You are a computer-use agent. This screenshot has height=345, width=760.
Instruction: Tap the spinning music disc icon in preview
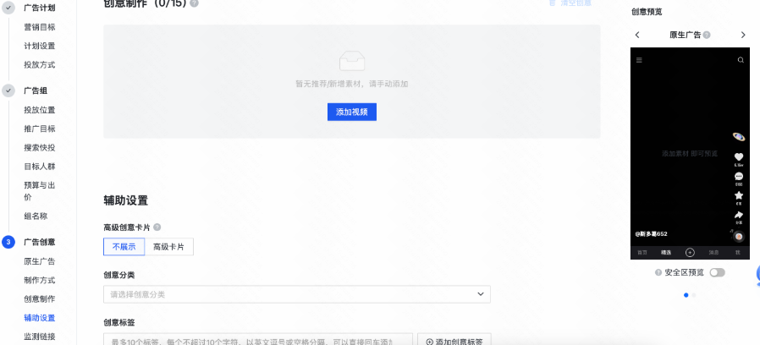[739, 237]
